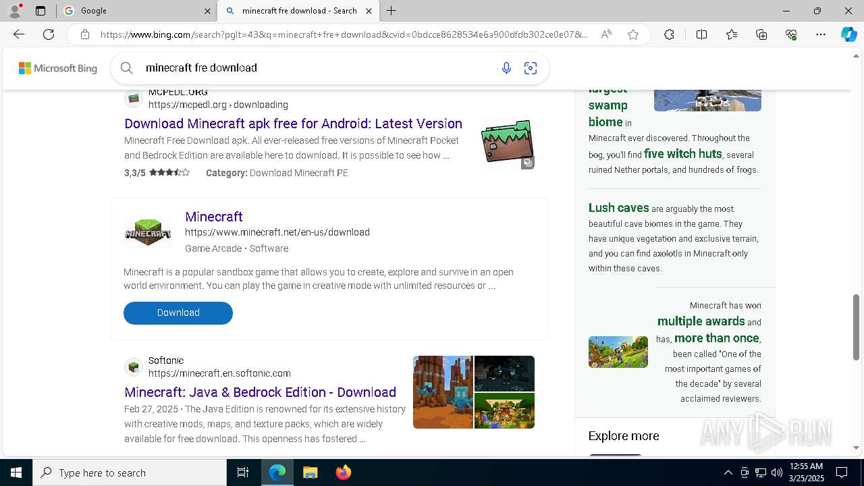Click the browser profile icon

(14, 11)
